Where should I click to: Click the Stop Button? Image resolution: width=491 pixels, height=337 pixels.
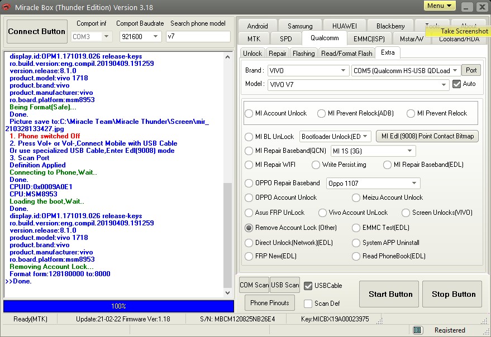452,294
